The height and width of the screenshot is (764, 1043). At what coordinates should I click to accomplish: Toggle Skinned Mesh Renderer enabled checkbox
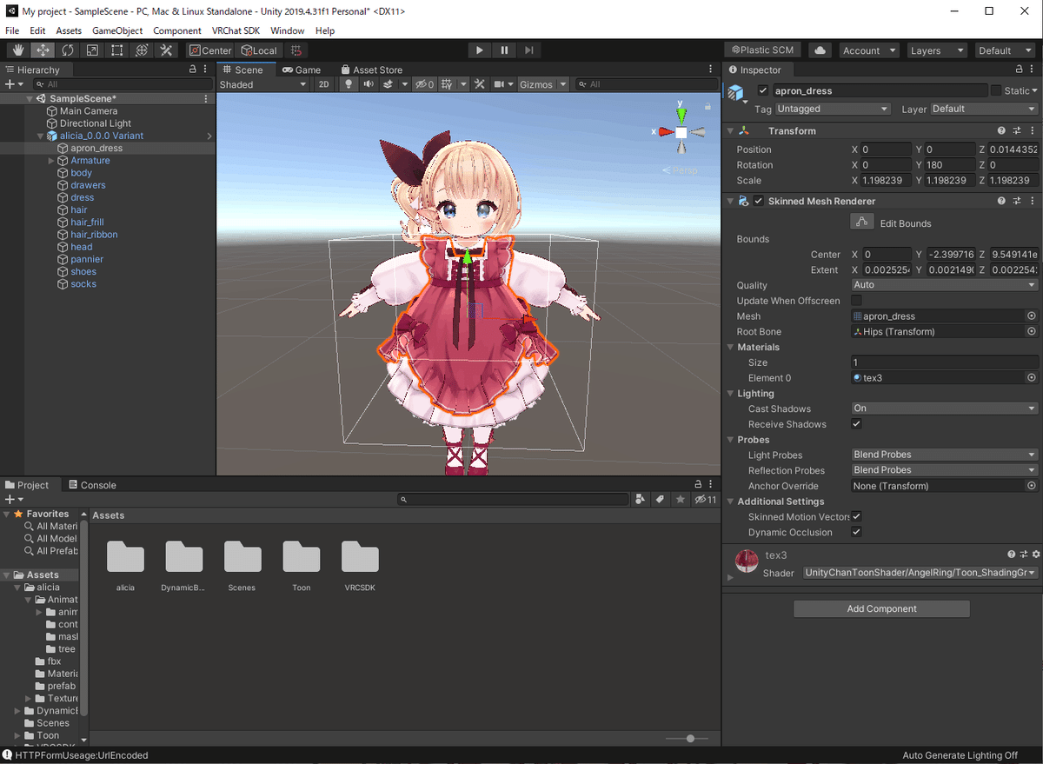click(759, 201)
